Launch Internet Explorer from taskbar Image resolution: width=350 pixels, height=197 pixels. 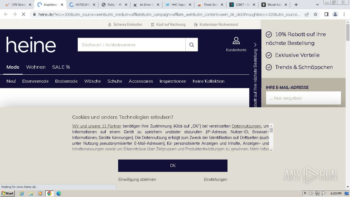22,193
